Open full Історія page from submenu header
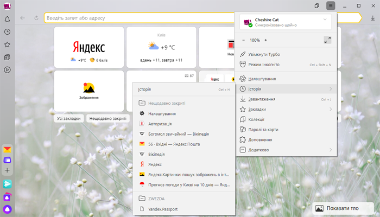 (184, 90)
